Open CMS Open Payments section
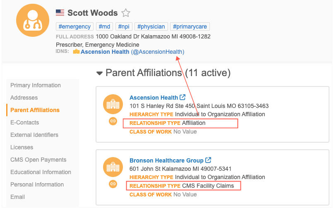The height and width of the screenshot is (208, 334). click(x=38, y=160)
